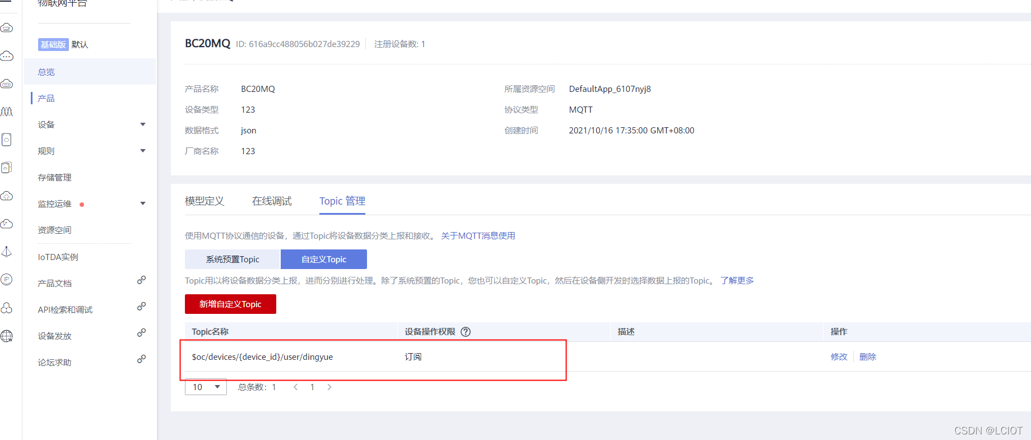
Task: Open the 了解更多 link
Action: 737,280
